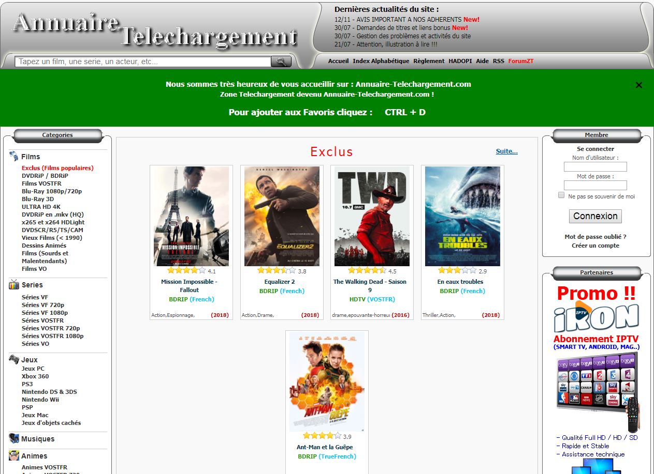Viewport: 654px width, 474px height.
Task: Select Xbox 360 category
Action: tap(35, 376)
